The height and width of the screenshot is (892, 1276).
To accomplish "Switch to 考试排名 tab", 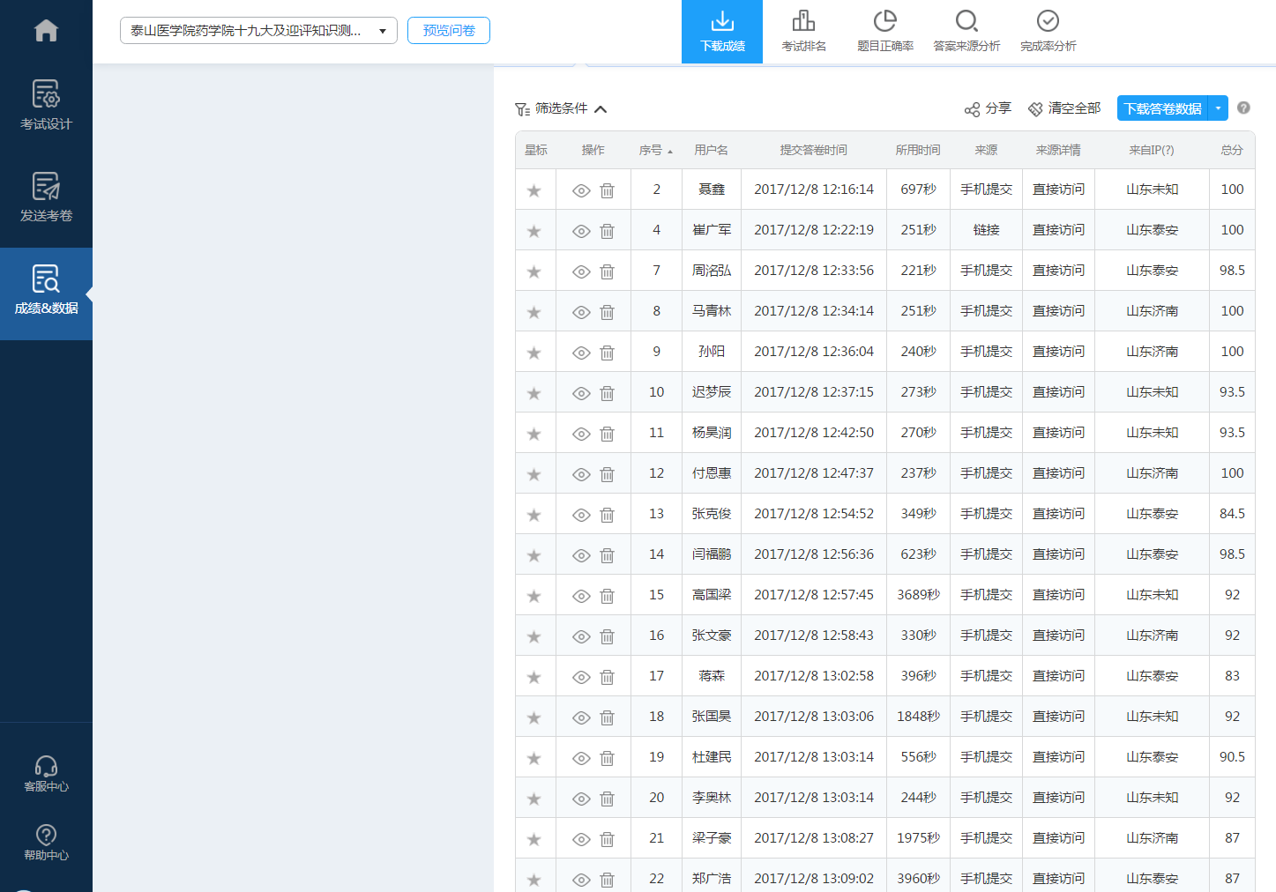I will click(x=803, y=32).
